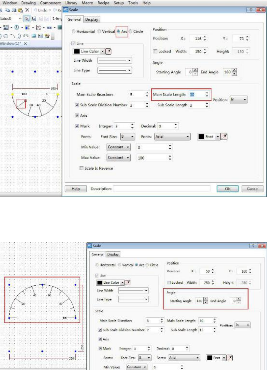Click the yellow paste icon in the toolbar

click(x=21, y=10)
